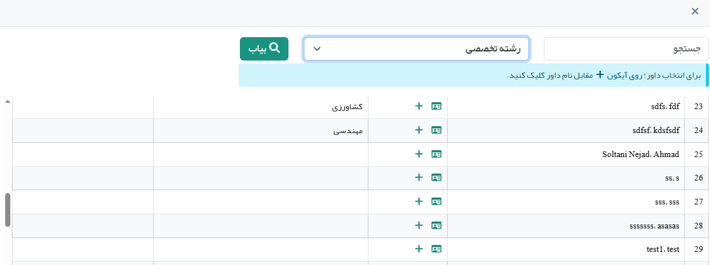710x265 pixels.
Task: Open profile card icon for ss, s
Action: [436, 178]
